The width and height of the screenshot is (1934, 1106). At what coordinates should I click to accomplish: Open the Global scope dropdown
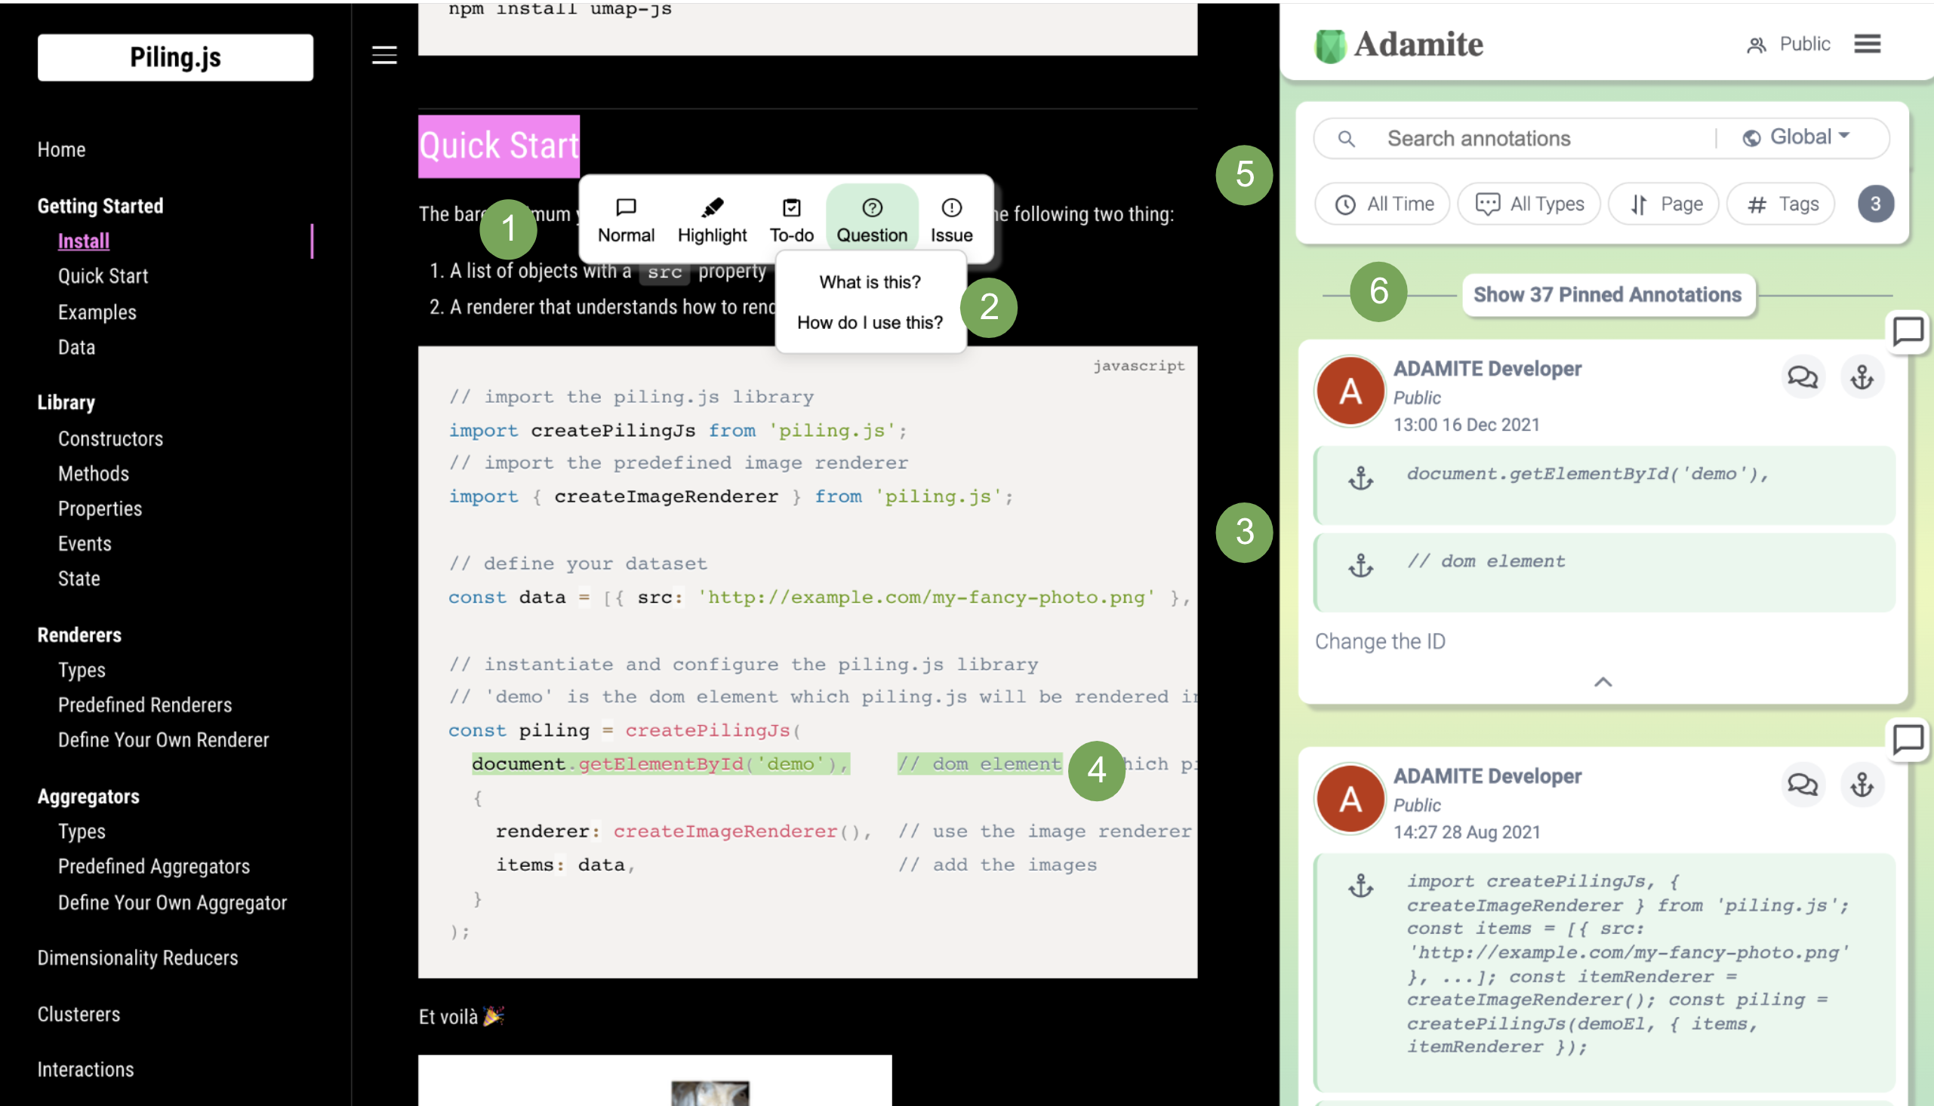pos(1796,137)
